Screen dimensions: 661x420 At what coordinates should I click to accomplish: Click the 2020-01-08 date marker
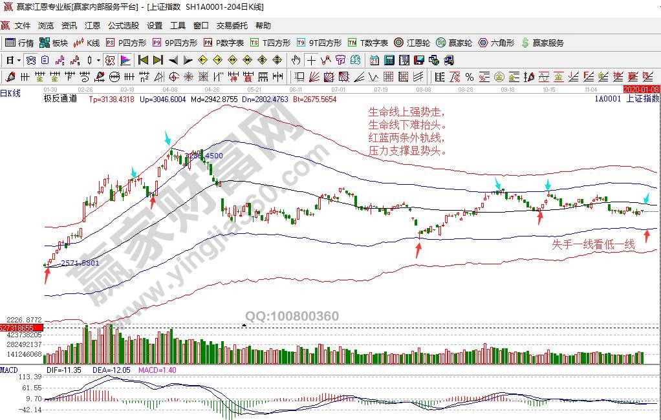coord(641,89)
